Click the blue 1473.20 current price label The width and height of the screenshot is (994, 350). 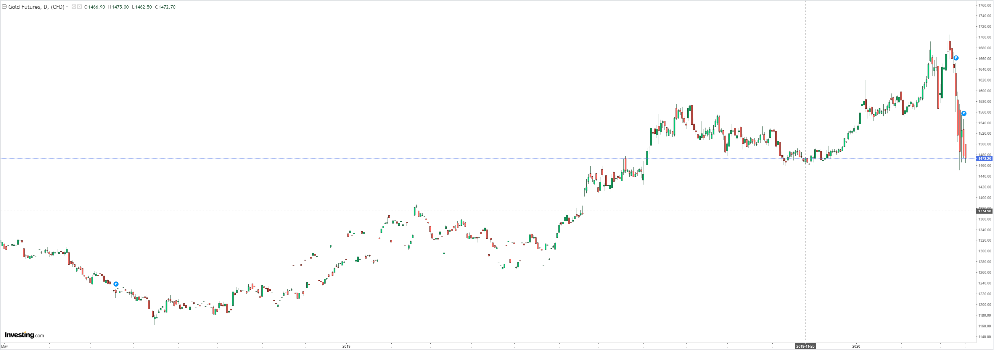coord(984,159)
